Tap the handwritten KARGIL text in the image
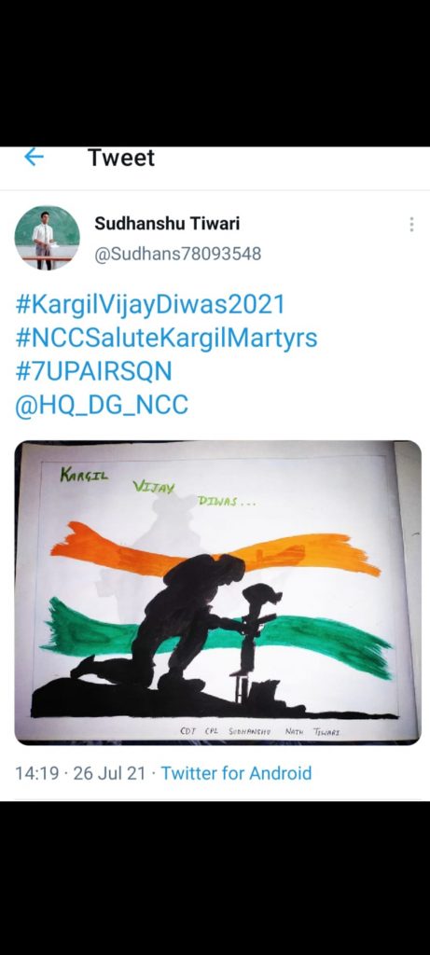 click(x=84, y=475)
